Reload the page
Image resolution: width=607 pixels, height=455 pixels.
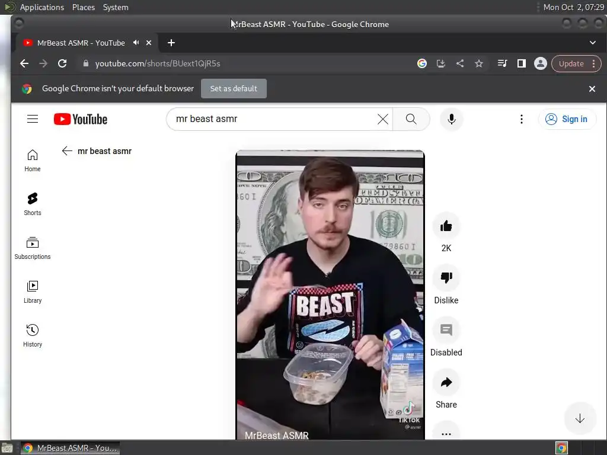[62, 63]
